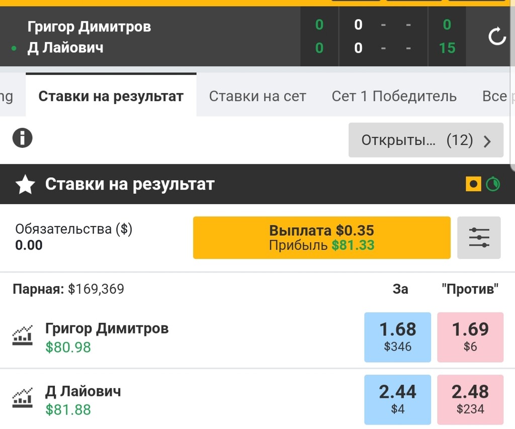The height and width of the screenshot is (429, 515).
Task: Click the green circular cash-out icon
Action: tap(493, 185)
